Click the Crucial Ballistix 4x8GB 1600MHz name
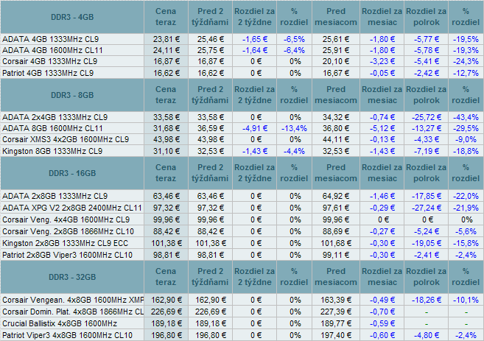This screenshot has height=341, width=484. (x=60, y=323)
